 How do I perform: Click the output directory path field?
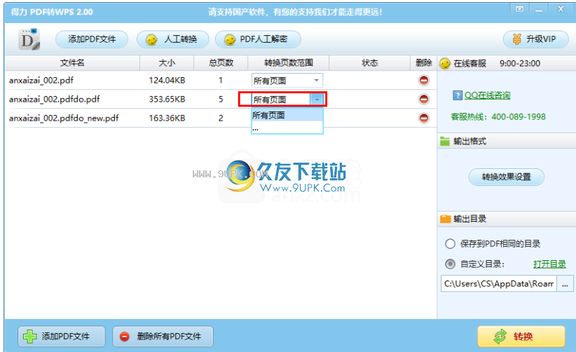click(499, 284)
